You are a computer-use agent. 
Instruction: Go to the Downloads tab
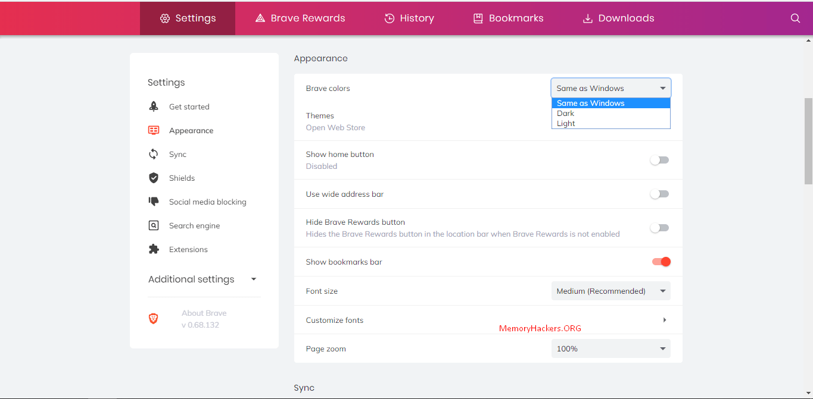tap(618, 18)
